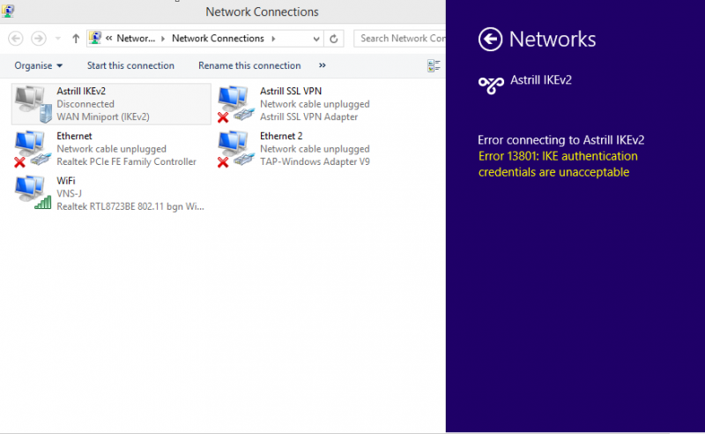Open the Organise dropdown menu
Viewport: 705px width, 434px height.
(38, 66)
